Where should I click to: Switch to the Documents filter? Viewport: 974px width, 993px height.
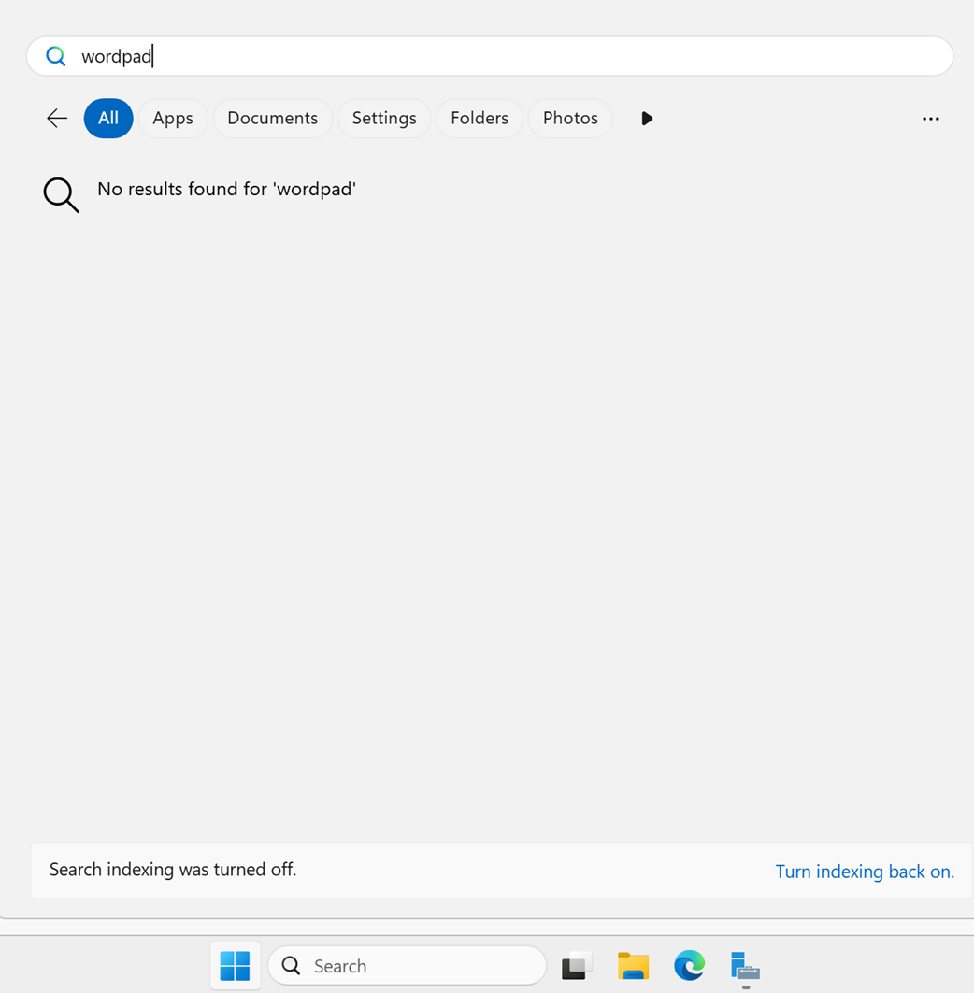pos(273,119)
